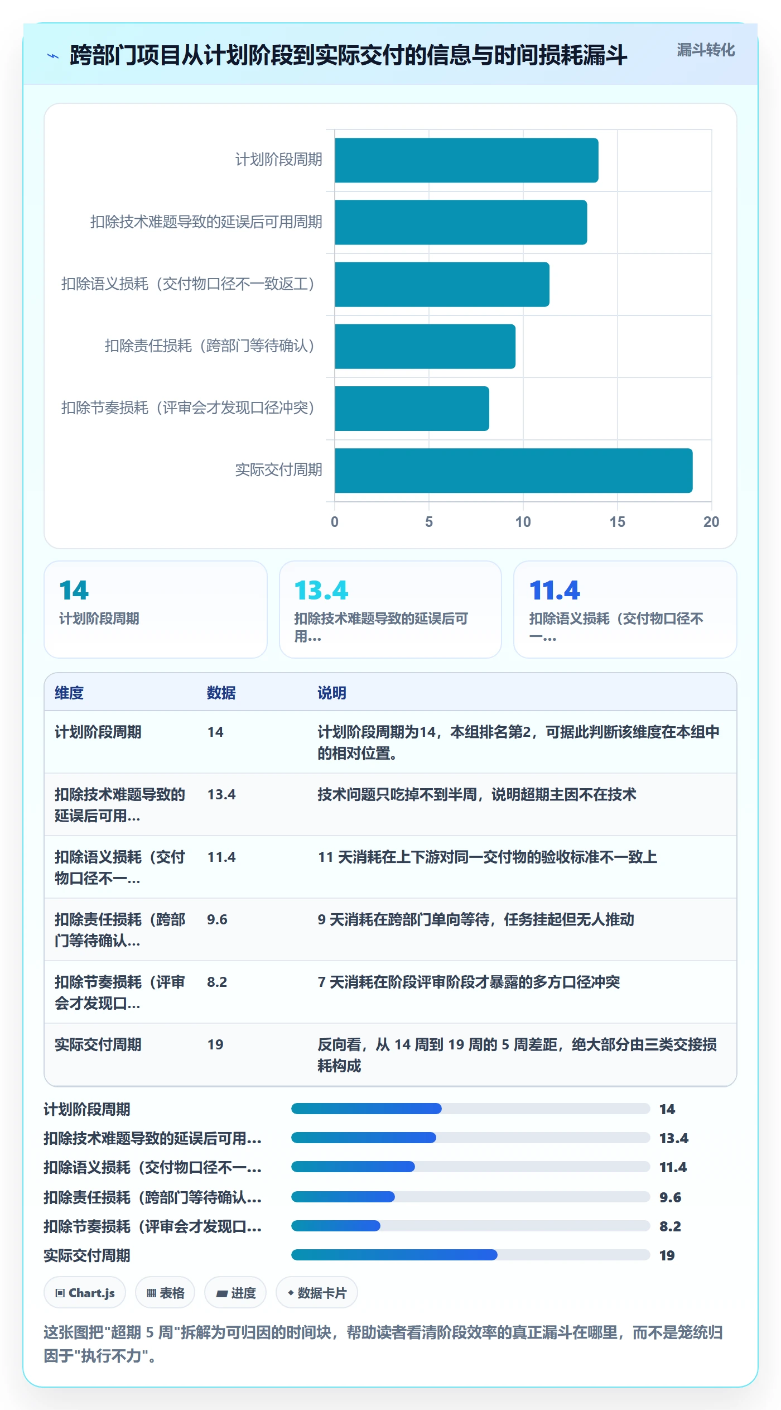Image resolution: width=781 pixels, height=1410 pixels.
Task: Click the 说明 column header
Action: tap(332, 693)
